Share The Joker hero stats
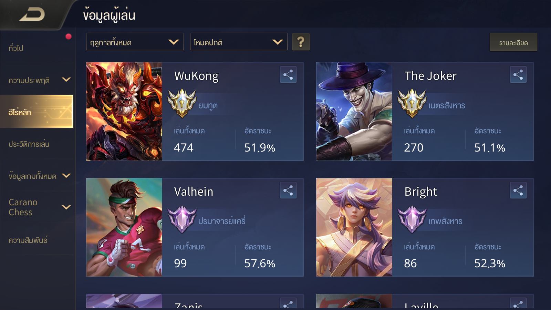The image size is (551, 310). click(518, 74)
